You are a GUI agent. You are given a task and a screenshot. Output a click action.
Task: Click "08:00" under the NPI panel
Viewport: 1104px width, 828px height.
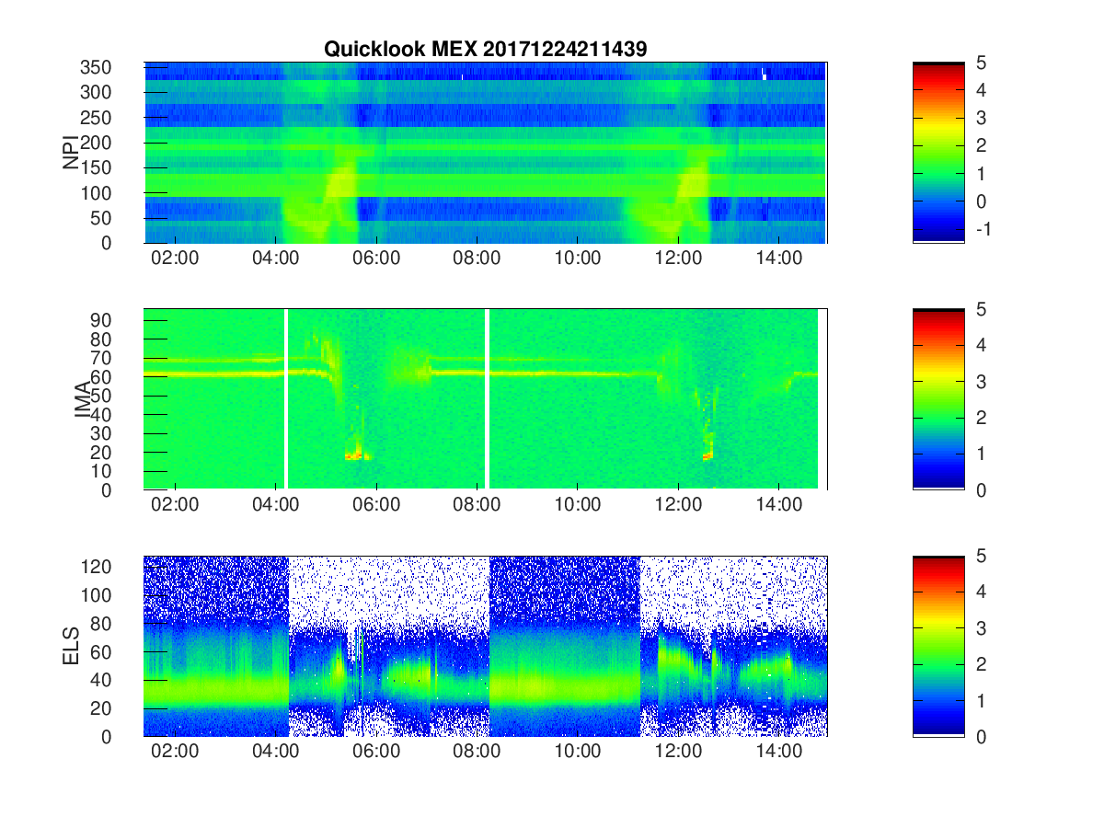click(x=477, y=259)
